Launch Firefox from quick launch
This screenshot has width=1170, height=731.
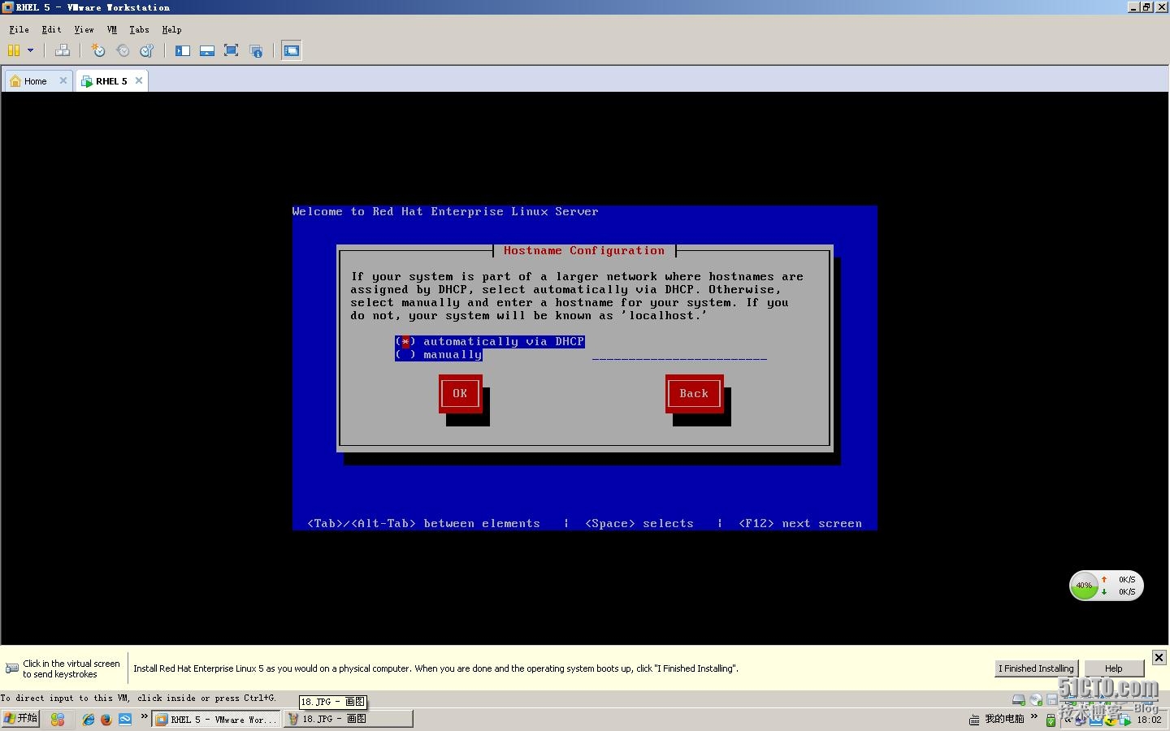click(x=106, y=719)
